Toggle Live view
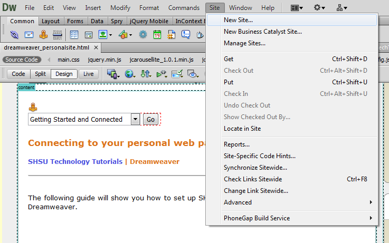This screenshot has width=389, height=243. point(88,74)
